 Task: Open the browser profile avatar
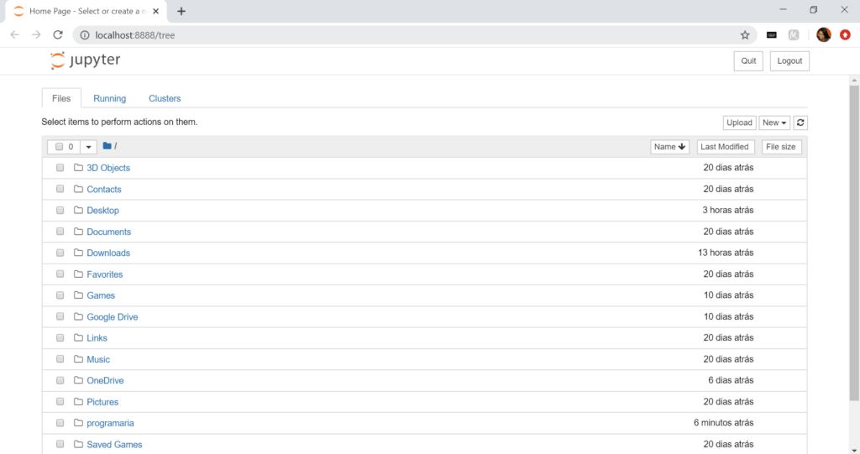tap(823, 34)
